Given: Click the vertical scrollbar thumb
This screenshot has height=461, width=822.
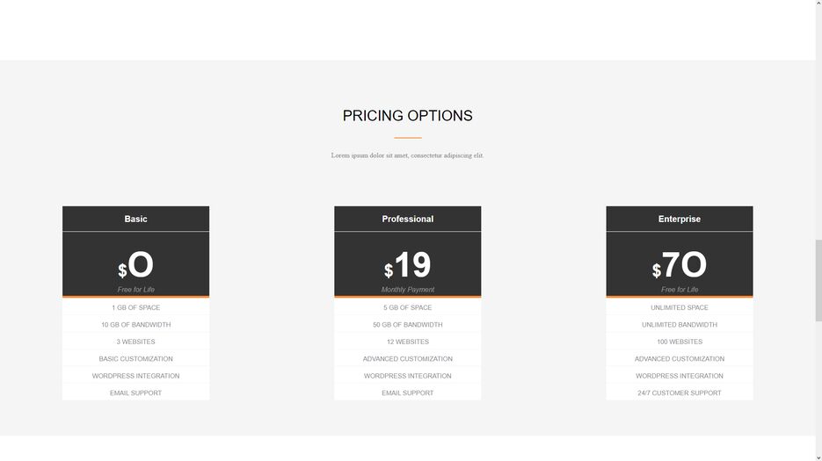Looking at the screenshot, I should coord(818,280).
